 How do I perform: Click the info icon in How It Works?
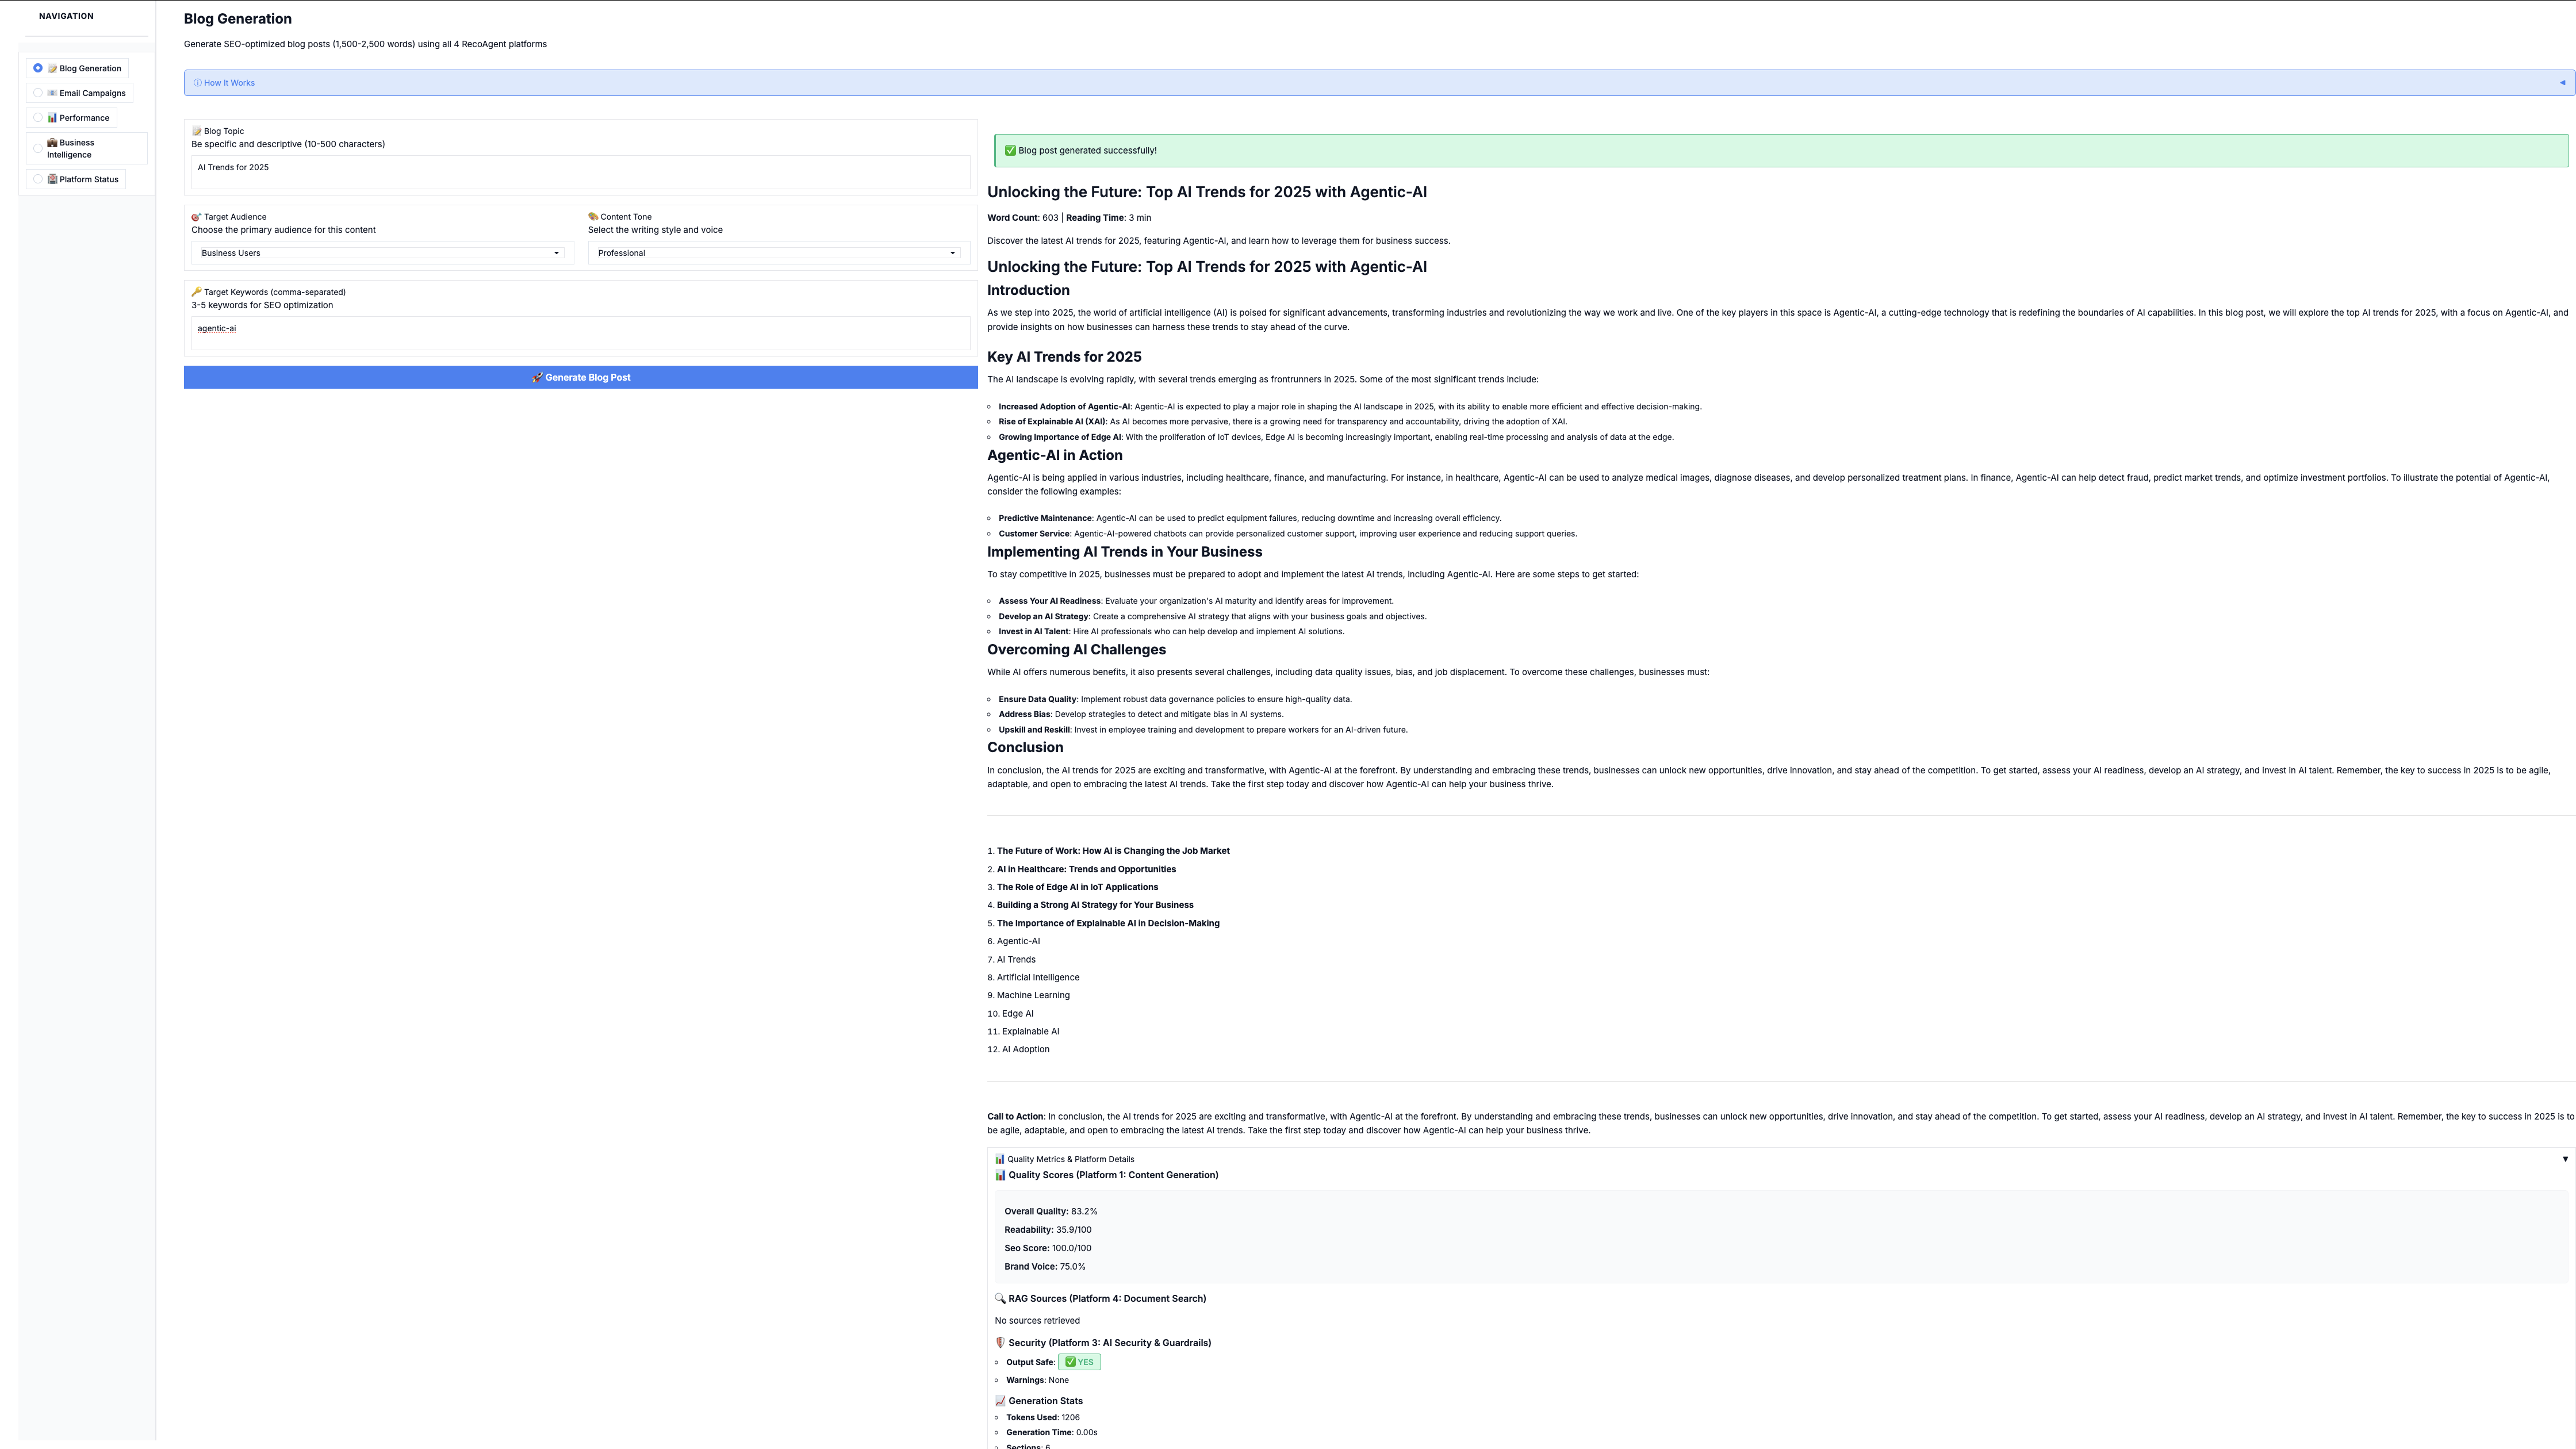pyautogui.click(x=197, y=83)
